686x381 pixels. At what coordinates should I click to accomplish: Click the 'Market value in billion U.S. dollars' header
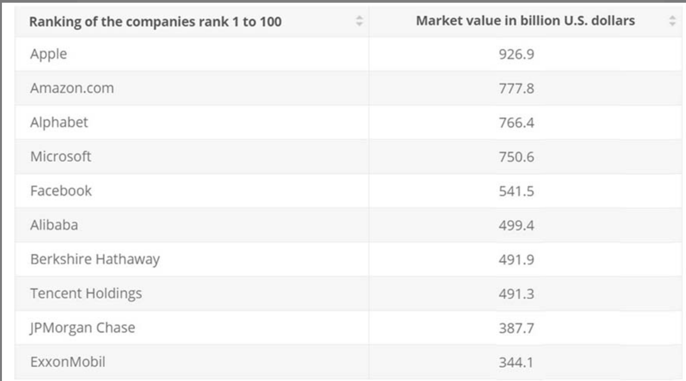(525, 21)
